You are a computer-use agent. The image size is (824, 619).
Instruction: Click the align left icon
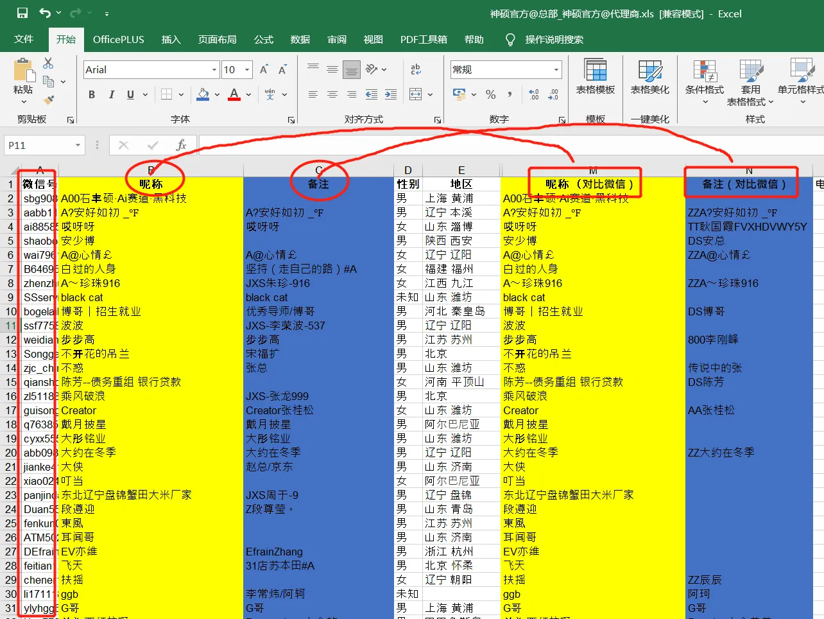(x=313, y=94)
